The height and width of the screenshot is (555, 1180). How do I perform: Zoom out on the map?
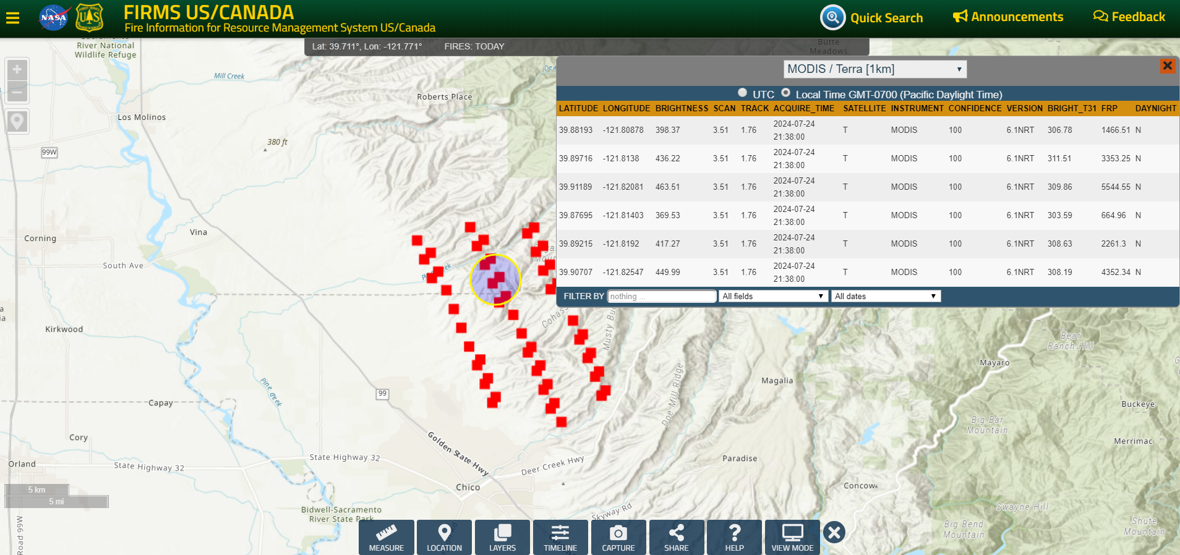[17, 92]
